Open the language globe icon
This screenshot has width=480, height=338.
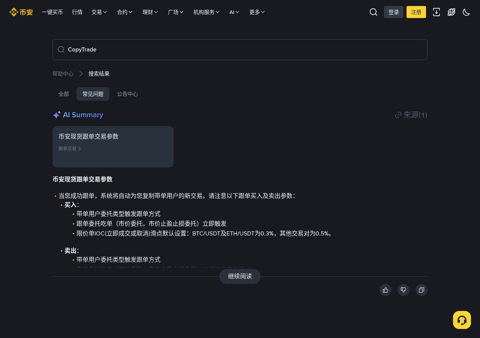coord(451,12)
